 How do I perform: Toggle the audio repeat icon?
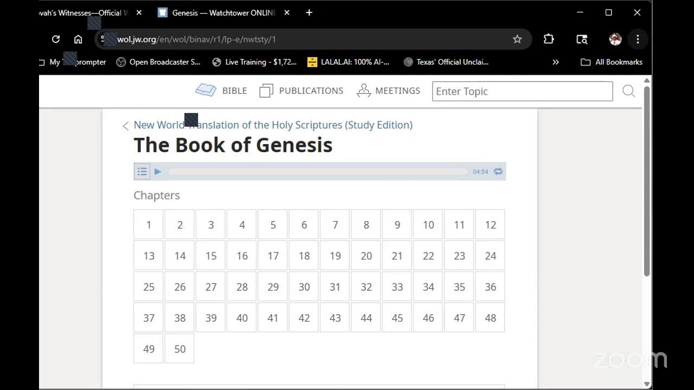click(498, 172)
